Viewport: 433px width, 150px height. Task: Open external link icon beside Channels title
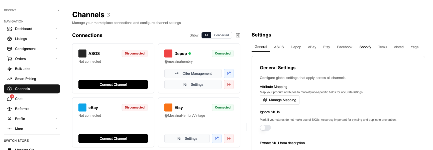tap(109, 15)
